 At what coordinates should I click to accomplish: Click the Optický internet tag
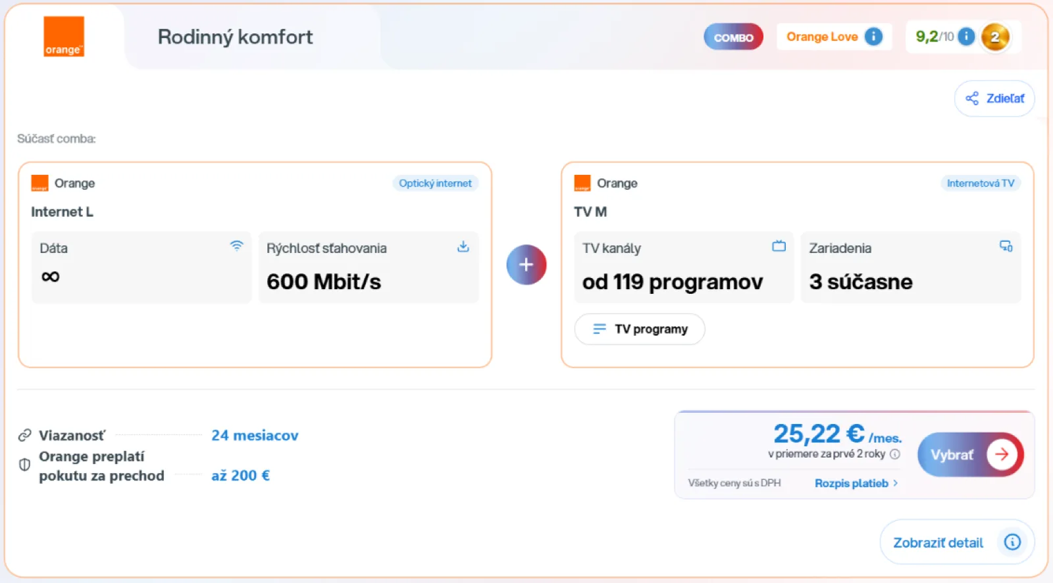tap(435, 183)
